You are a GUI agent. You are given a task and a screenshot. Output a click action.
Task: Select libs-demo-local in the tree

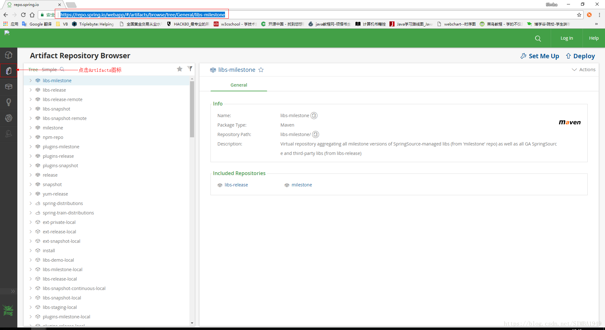(58, 260)
